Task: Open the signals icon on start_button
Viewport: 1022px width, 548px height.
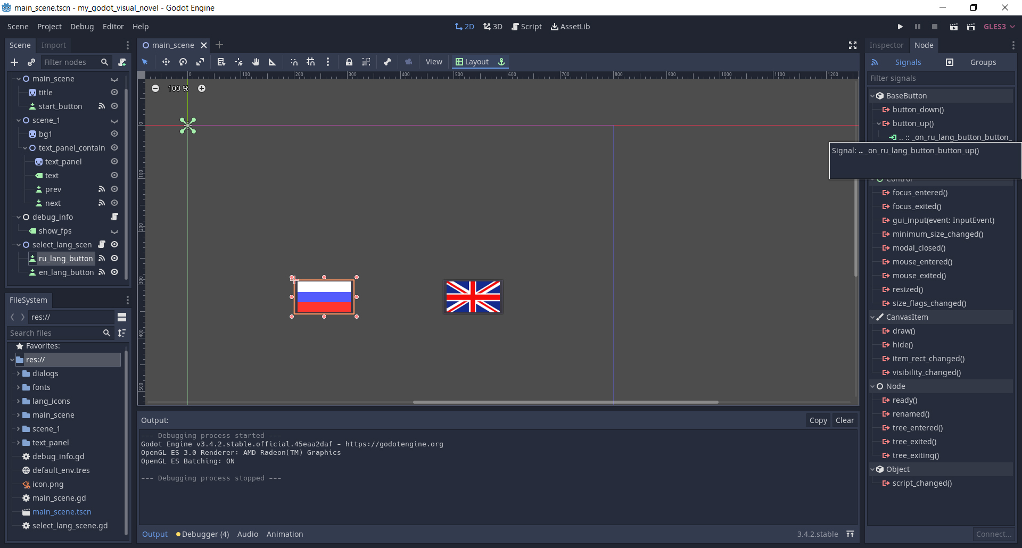Action: click(x=102, y=106)
